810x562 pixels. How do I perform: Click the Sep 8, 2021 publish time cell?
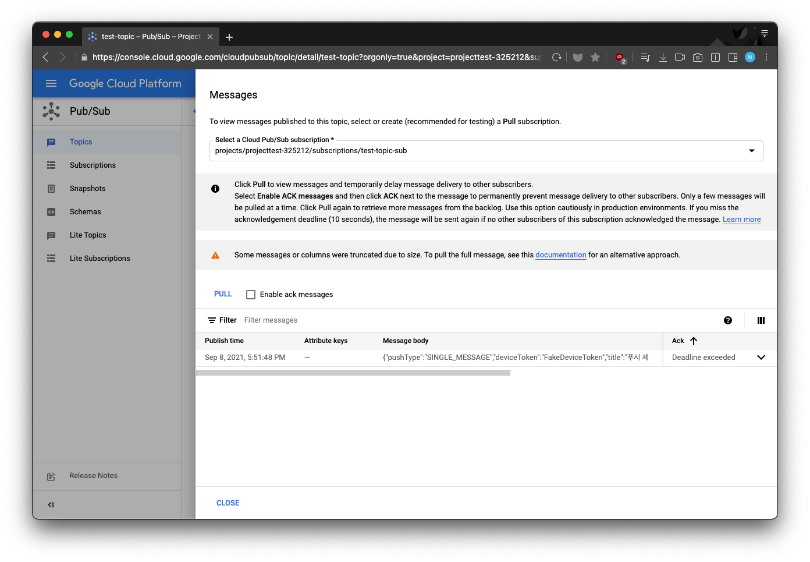[245, 358]
